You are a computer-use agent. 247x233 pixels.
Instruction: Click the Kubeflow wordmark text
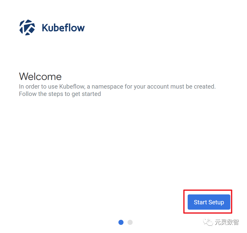[x=63, y=28]
